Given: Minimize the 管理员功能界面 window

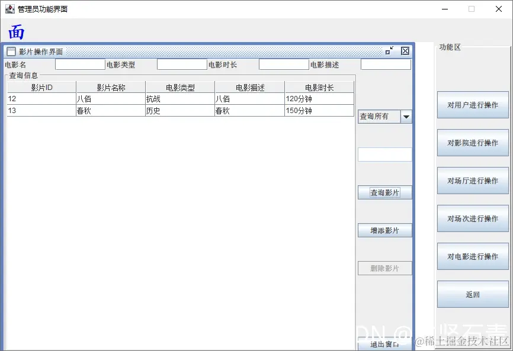Looking at the screenshot, I should pos(445,9).
